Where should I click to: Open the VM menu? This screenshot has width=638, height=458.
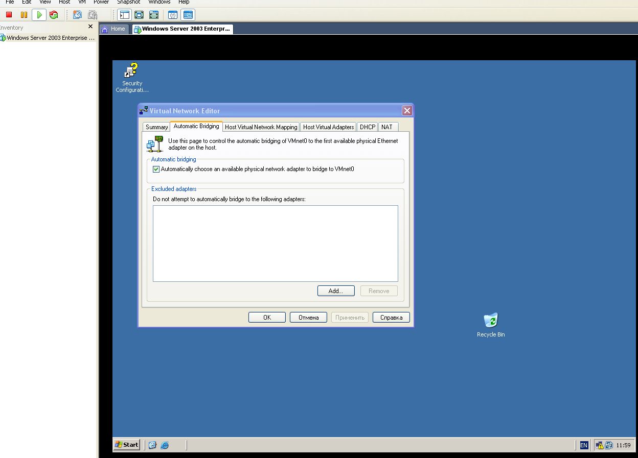82,2
